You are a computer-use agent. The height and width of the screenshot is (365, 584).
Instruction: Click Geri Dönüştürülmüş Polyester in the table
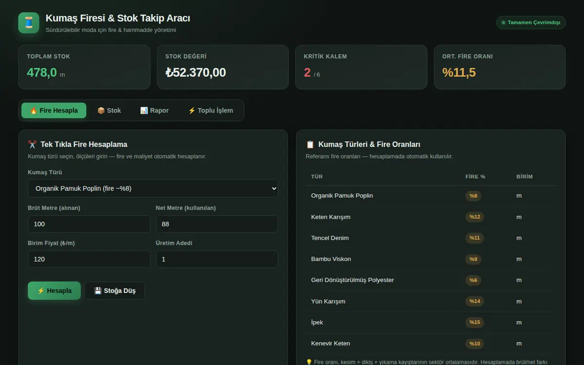click(x=352, y=280)
